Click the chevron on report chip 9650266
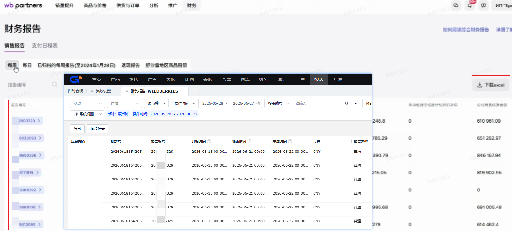 pyautogui.click(x=40, y=155)
